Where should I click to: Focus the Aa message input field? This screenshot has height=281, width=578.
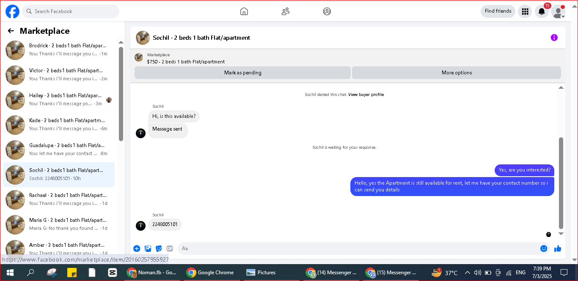coord(358,248)
